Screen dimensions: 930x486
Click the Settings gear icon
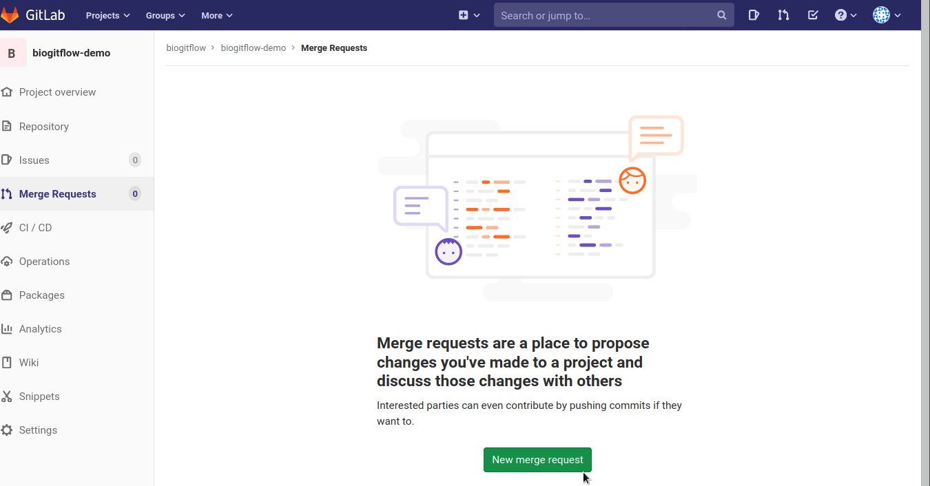tap(7, 430)
